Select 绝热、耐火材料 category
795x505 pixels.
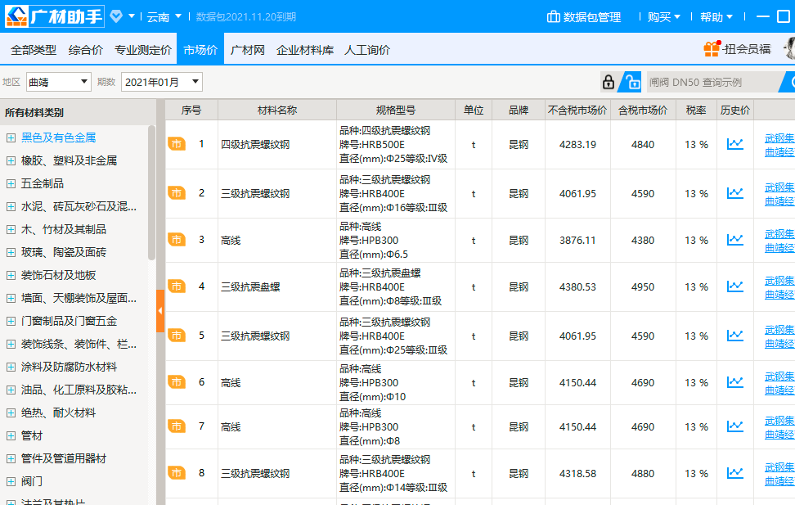pyautogui.click(x=58, y=413)
